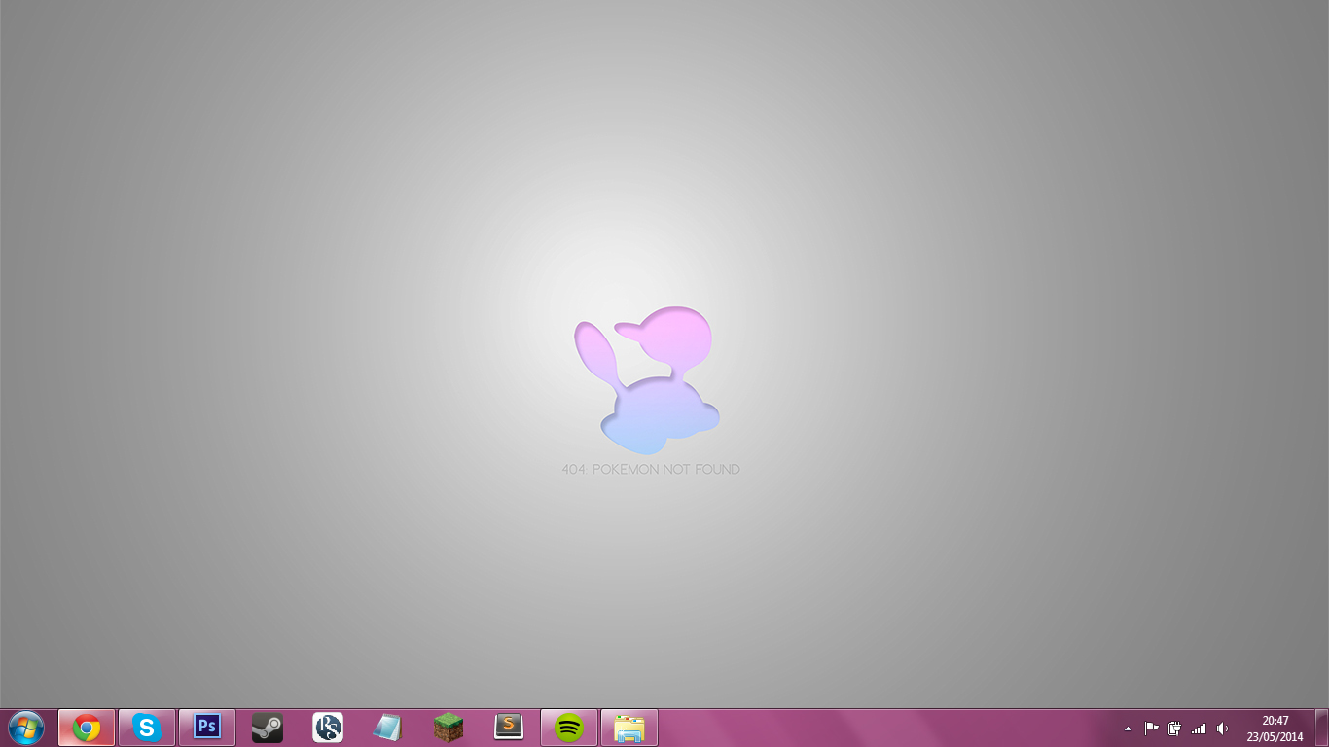Show hidden system tray icons
The width and height of the screenshot is (1329, 747).
tap(1128, 728)
